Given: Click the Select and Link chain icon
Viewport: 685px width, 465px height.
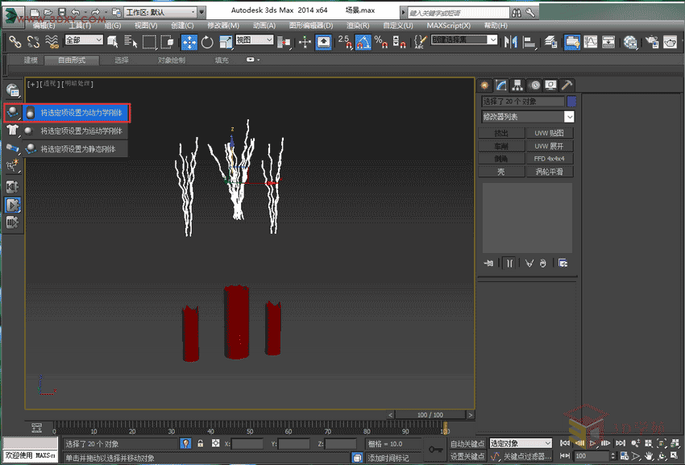Looking at the screenshot, I should tap(14, 42).
